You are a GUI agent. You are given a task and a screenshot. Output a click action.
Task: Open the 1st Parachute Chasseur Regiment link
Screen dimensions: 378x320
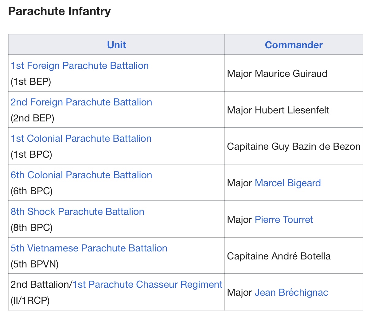coord(147,284)
